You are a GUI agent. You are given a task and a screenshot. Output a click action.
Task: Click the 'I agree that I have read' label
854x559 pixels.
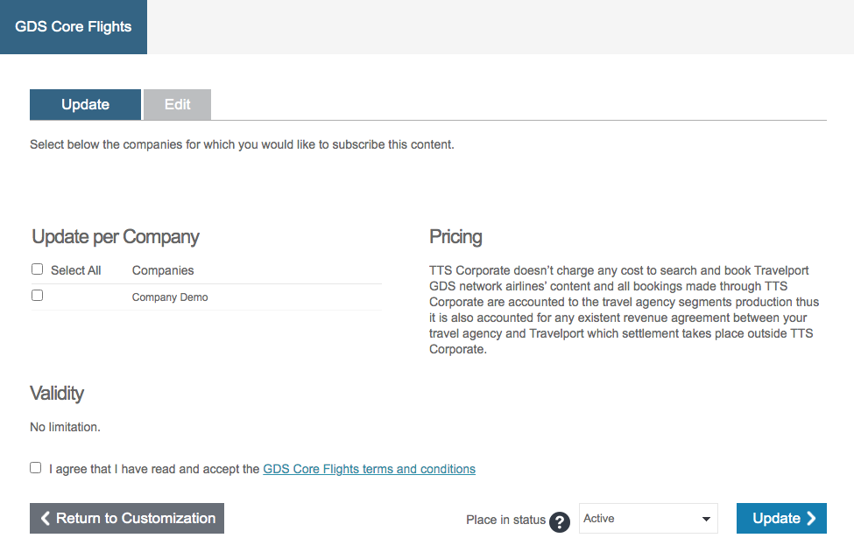(x=154, y=469)
